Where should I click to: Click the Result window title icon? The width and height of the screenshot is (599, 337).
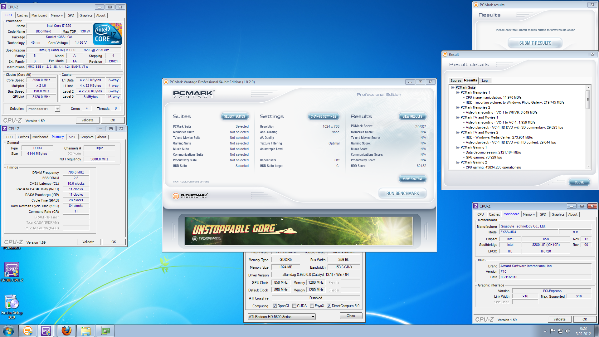[x=445, y=54]
